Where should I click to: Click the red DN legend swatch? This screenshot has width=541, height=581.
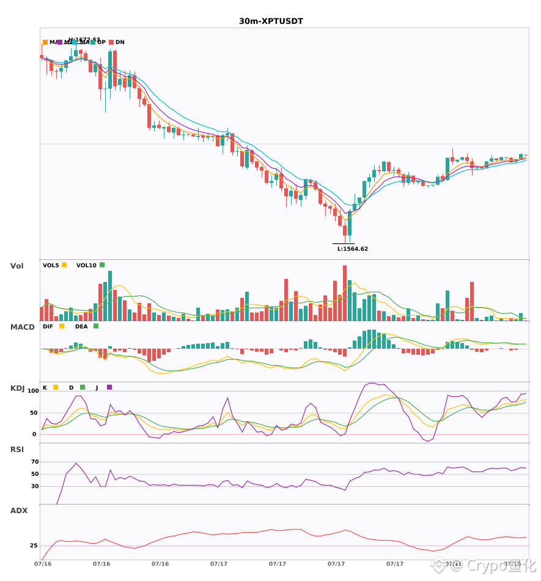coord(111,42)
